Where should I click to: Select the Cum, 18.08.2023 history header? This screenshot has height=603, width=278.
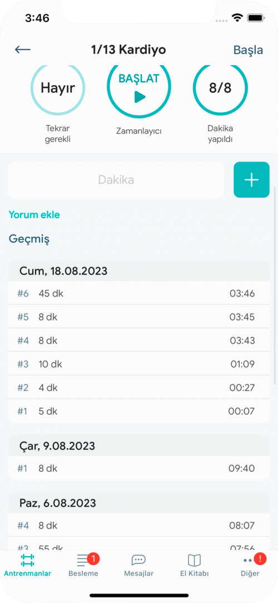click(139, 271)
